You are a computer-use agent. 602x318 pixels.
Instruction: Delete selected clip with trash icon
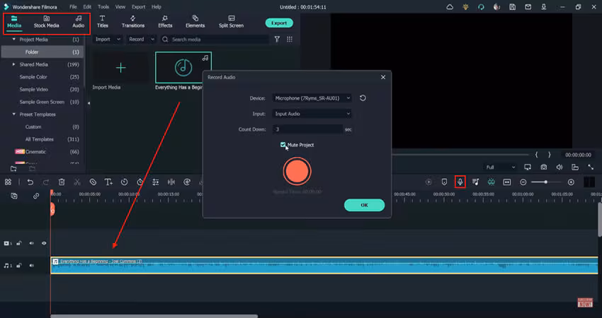point(62,182)
